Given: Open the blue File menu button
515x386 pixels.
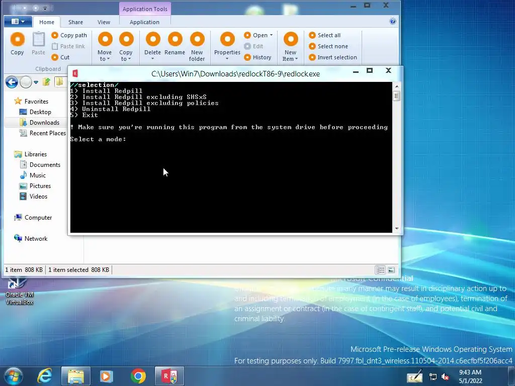Looking at the screenshot, I should point(18,22).
